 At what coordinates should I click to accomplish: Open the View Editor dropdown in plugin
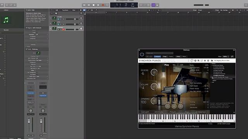tap(226, 56)
